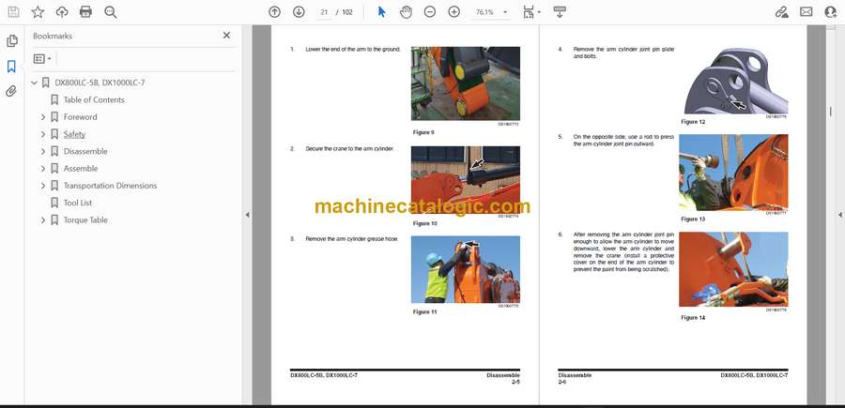The height and width of the screenshot is (408, 845).
Task: Zoom in with the plus icon
Action: 454,12
